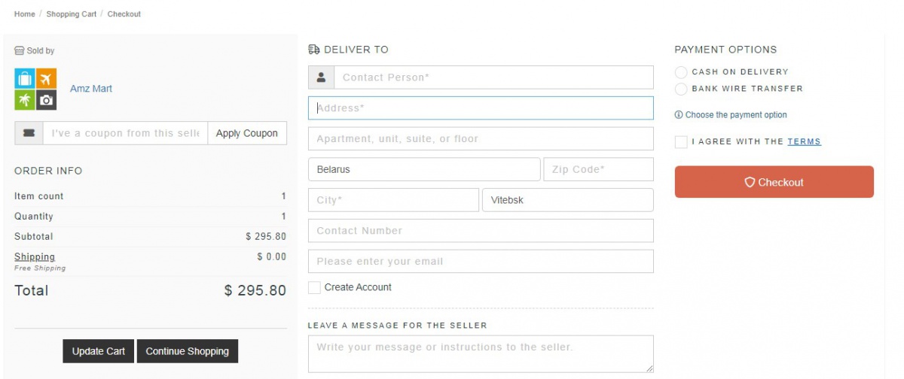
Task: Navigate to Shopping Cart breadcrumb
Action: click(72, 14)
